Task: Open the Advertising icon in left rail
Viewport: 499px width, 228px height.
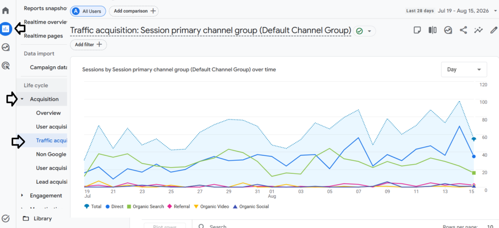Action: 6,66
